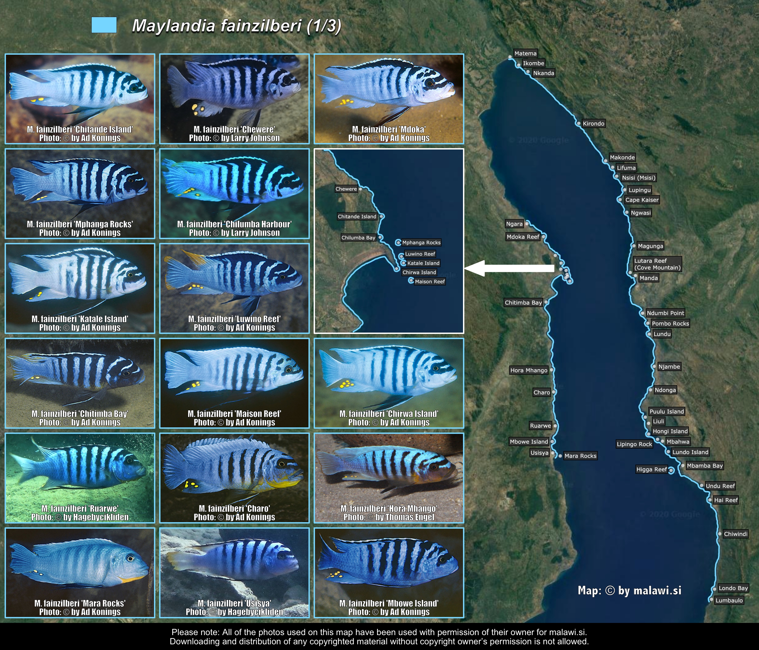Click the Lutara Reef (Cove Mountain) label
The image size is (759, 650).
(x=658, y=264)
